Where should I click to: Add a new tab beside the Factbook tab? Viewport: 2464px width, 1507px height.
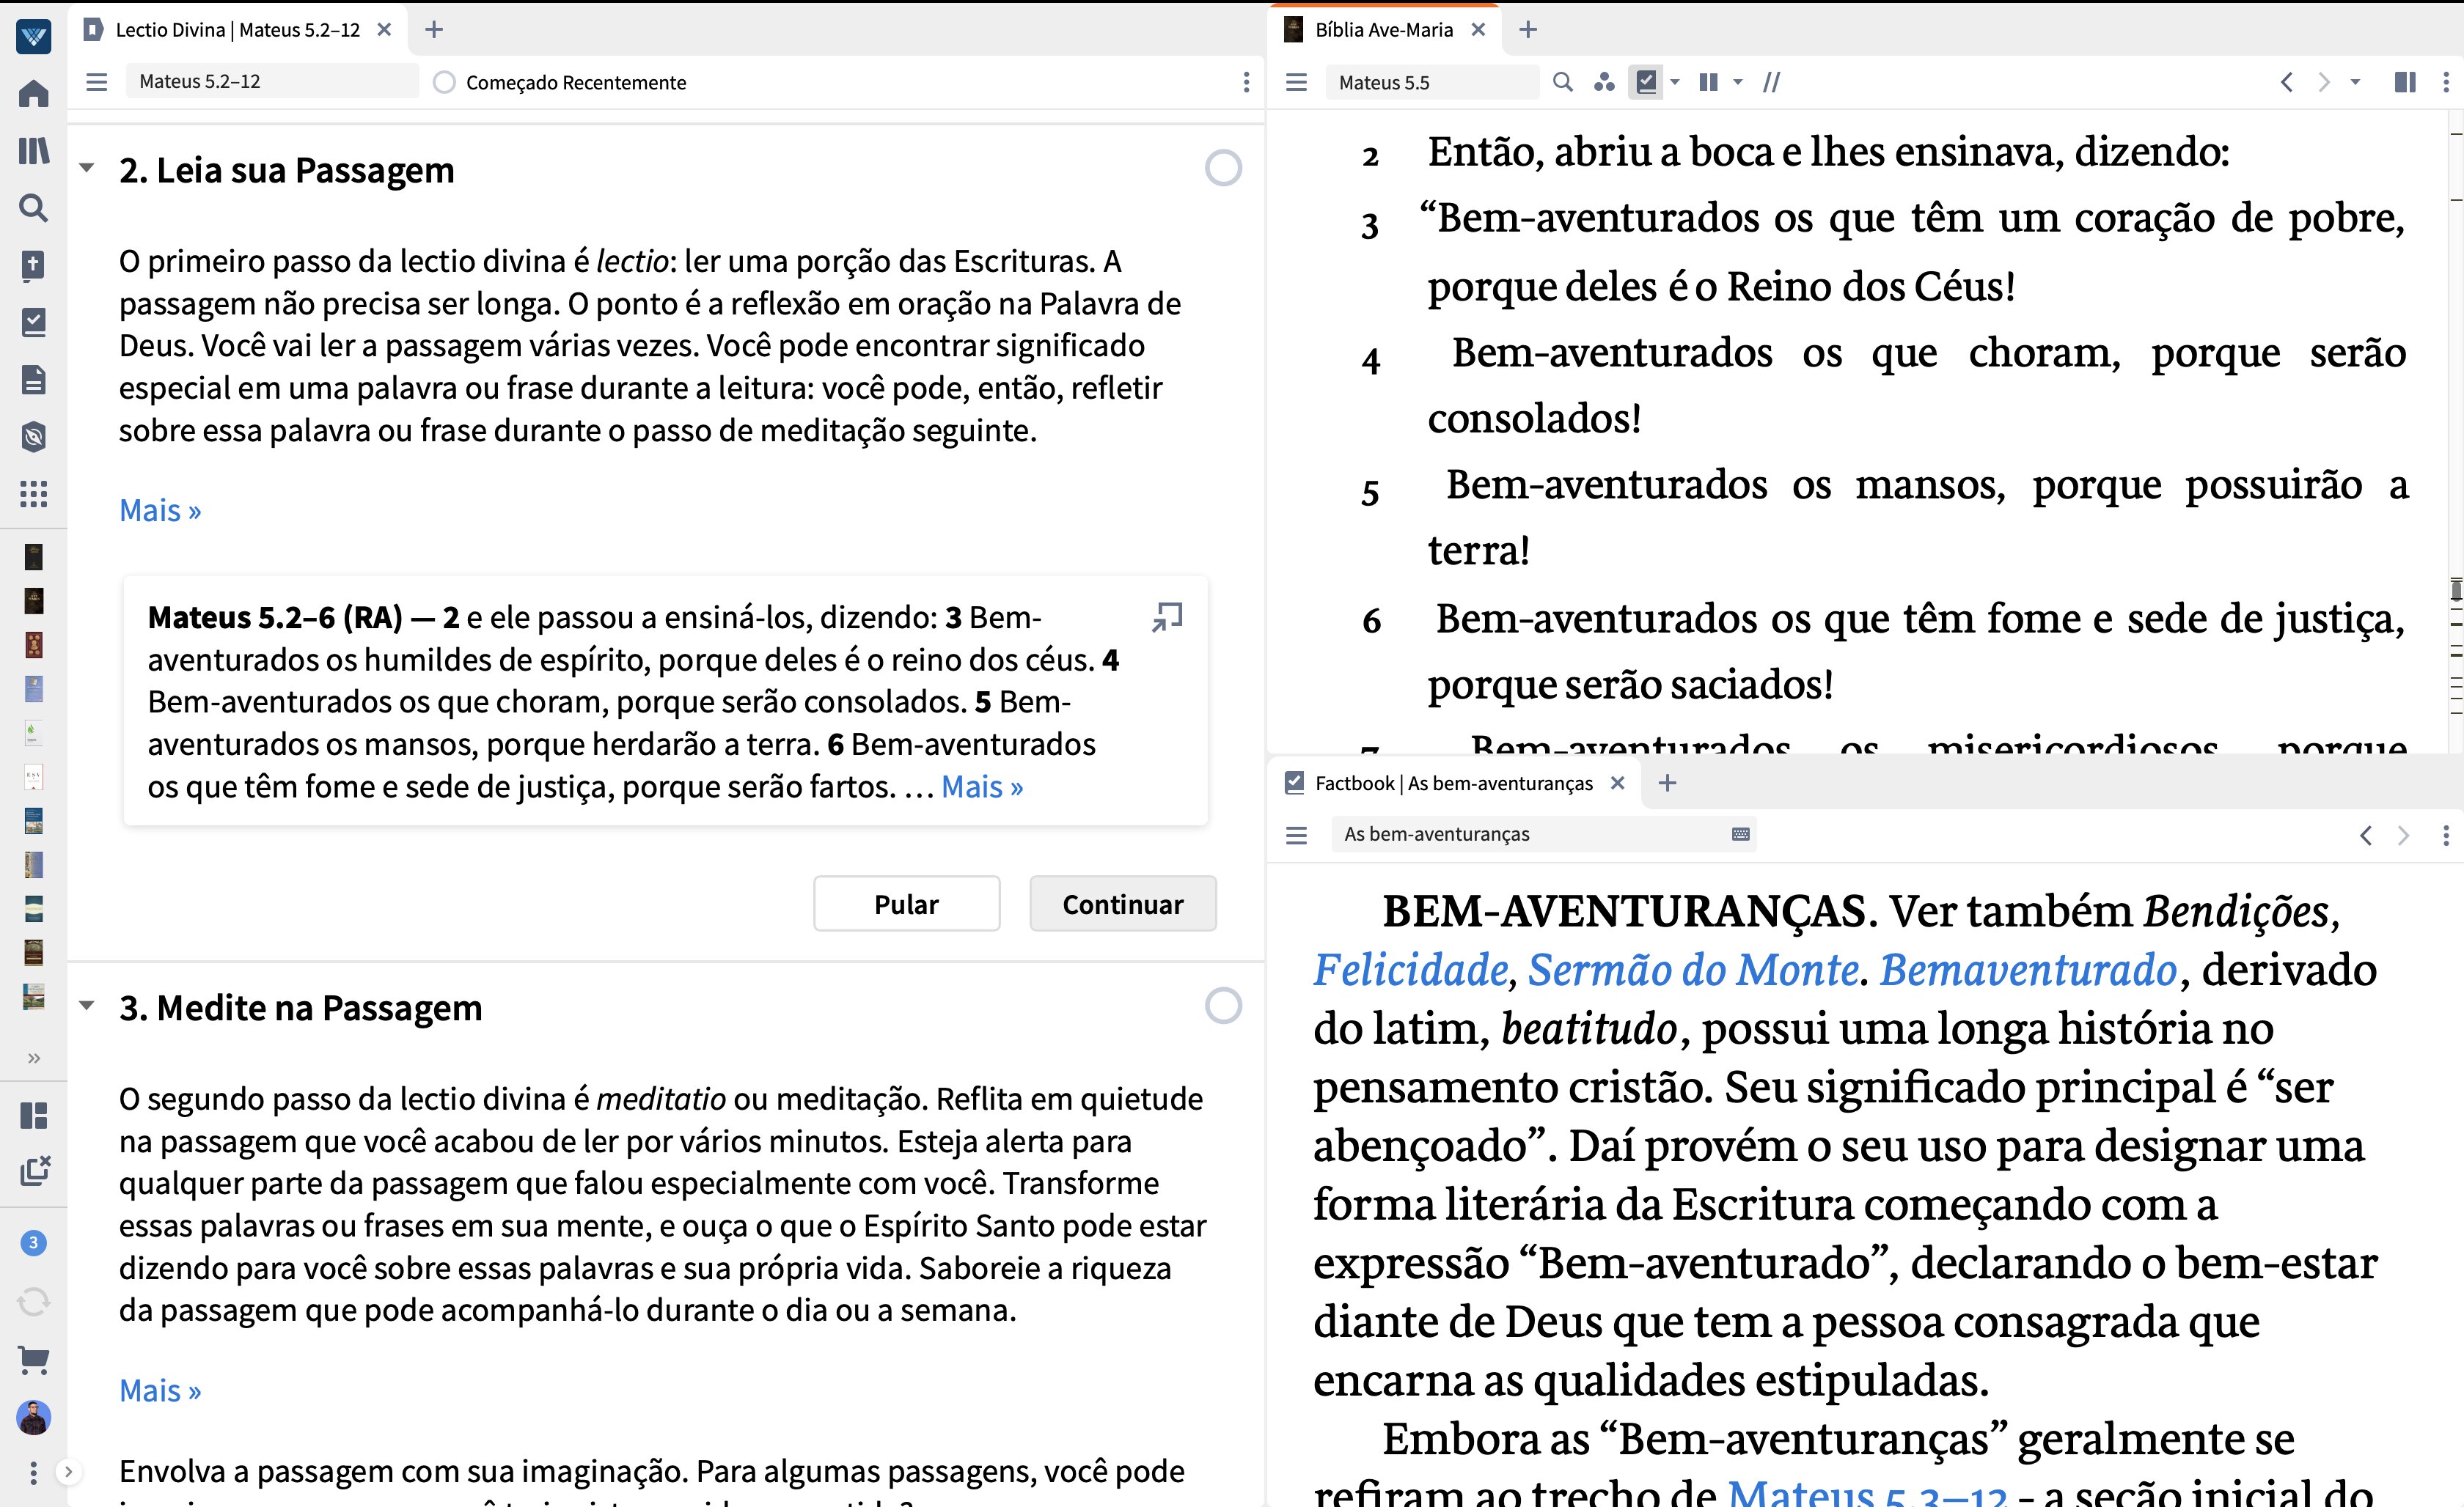click(1666, 784)
